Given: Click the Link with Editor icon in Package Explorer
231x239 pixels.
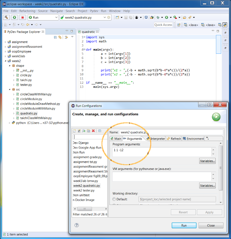Looking at the screenshot, I should (60, 37).
